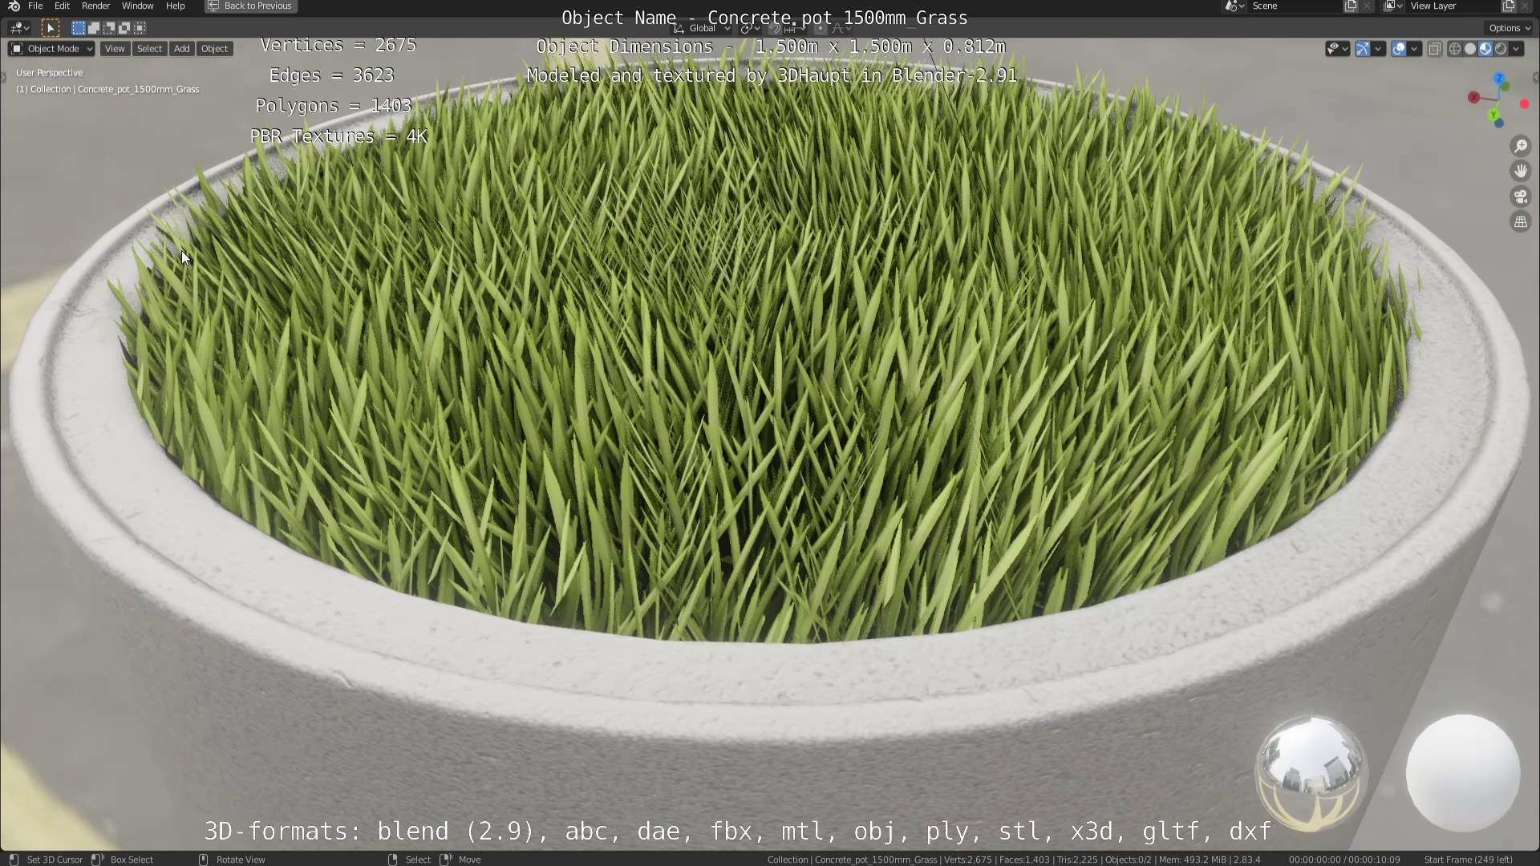Click the Move status bar hint
This screenshot has width=1540, height=866.
click(461, 859)
